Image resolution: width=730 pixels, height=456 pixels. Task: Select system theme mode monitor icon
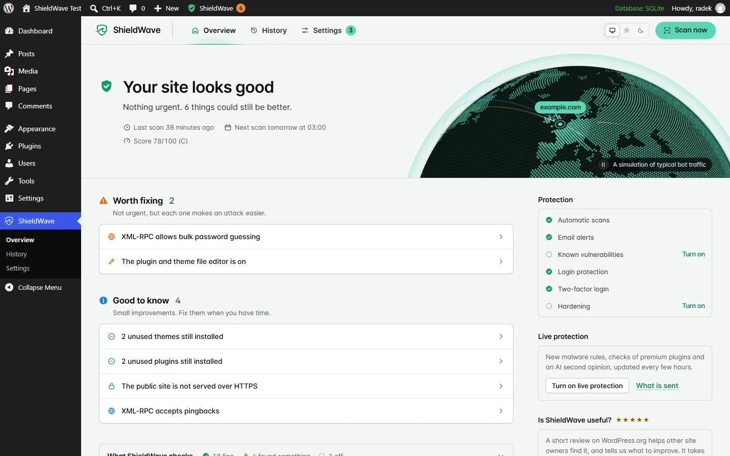coord(612,30)
